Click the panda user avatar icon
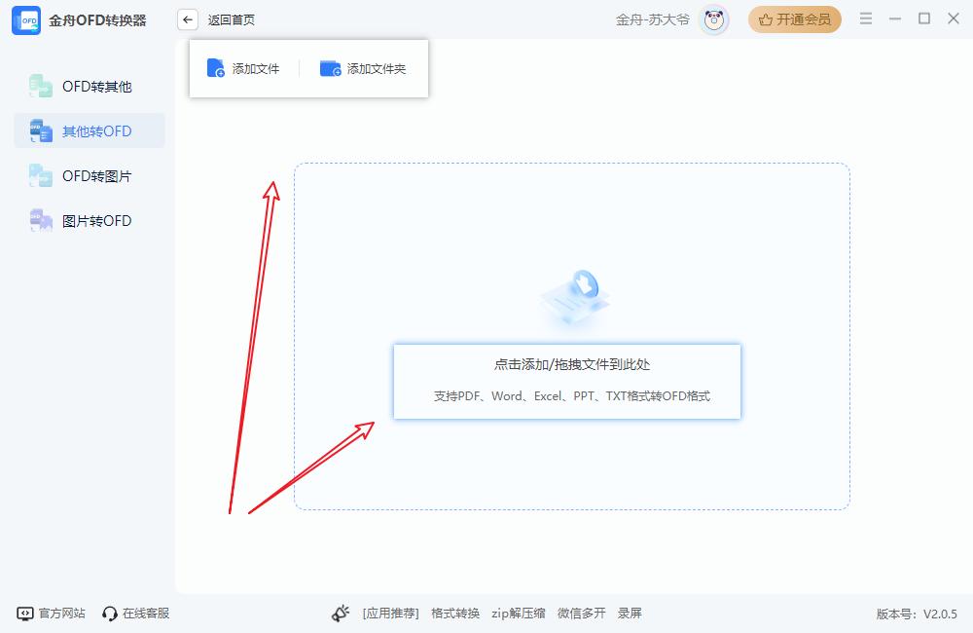This screenshot has height=633, width=973. [714, 19]
